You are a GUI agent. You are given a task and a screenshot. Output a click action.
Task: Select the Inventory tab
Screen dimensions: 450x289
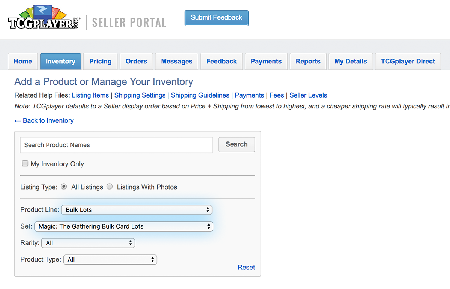(60, 61)
